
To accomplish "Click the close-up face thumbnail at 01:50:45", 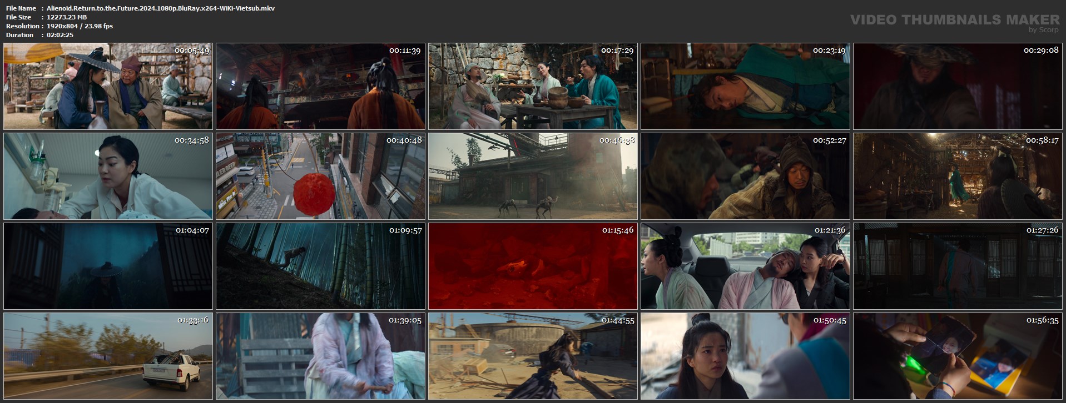I will coord(745,356).
